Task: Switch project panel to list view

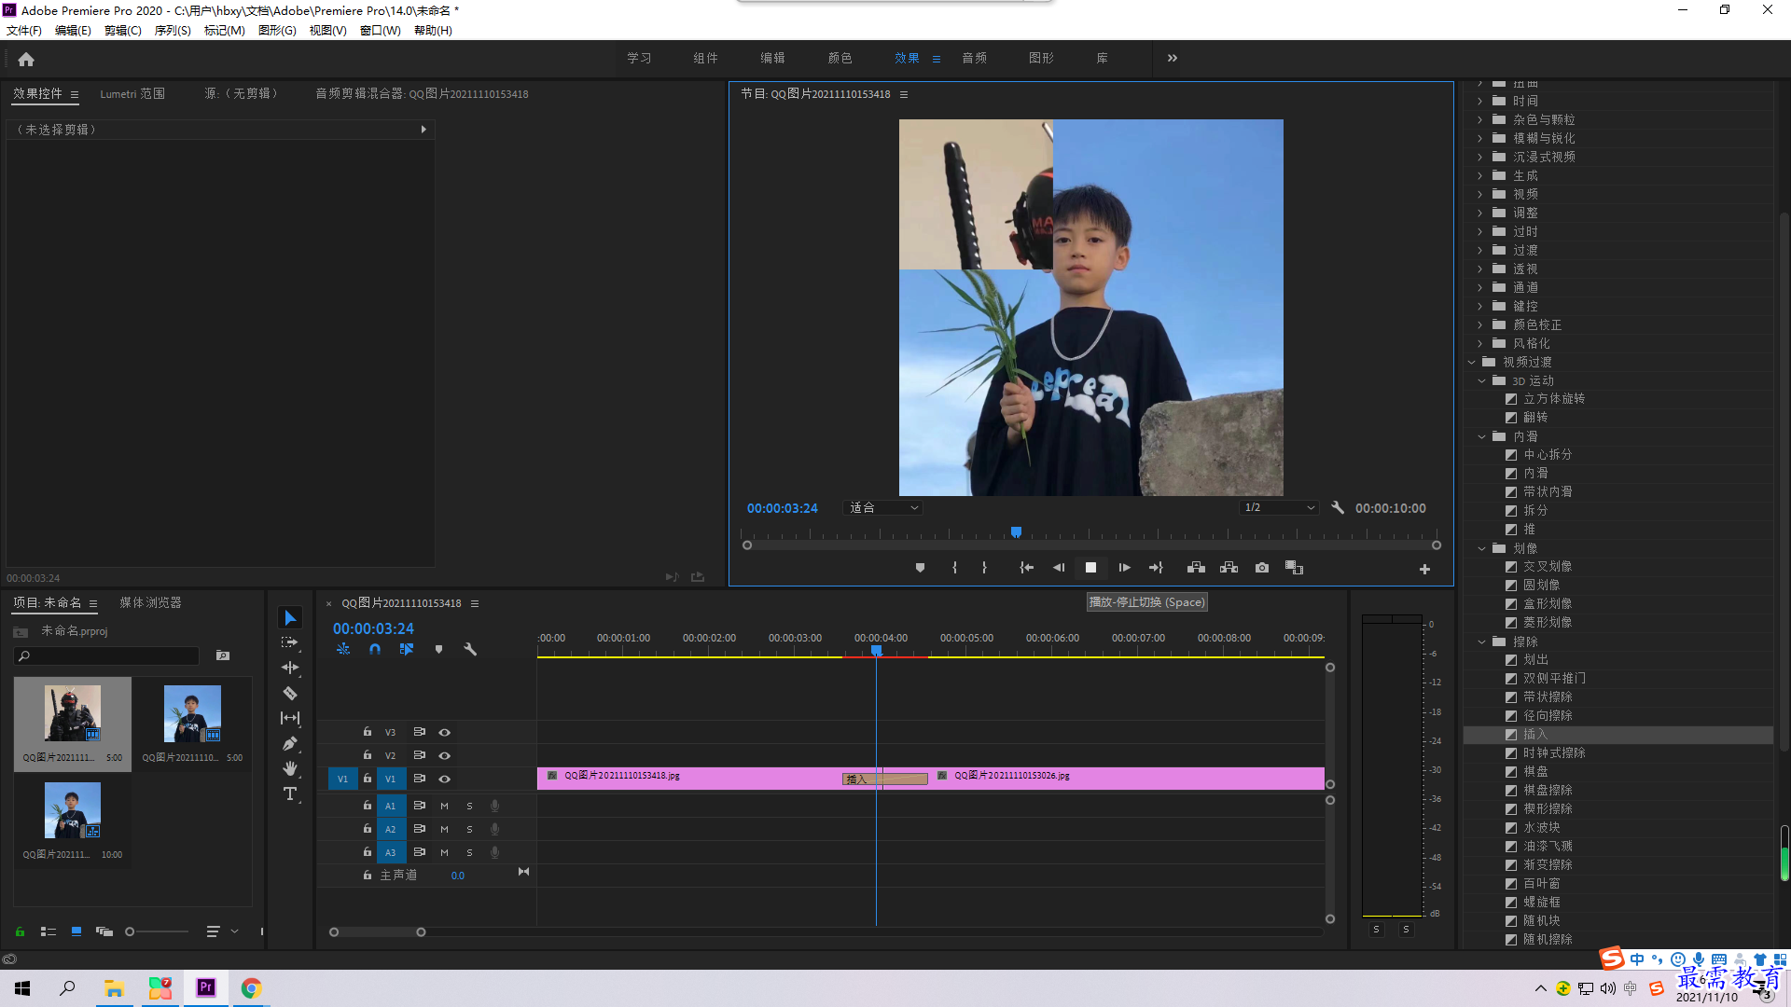Action: coord(49,931)
